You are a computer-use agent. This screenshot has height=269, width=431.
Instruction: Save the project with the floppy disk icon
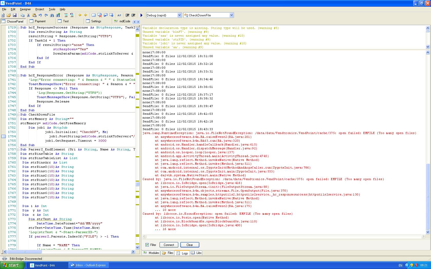click(x=15, y=15)
